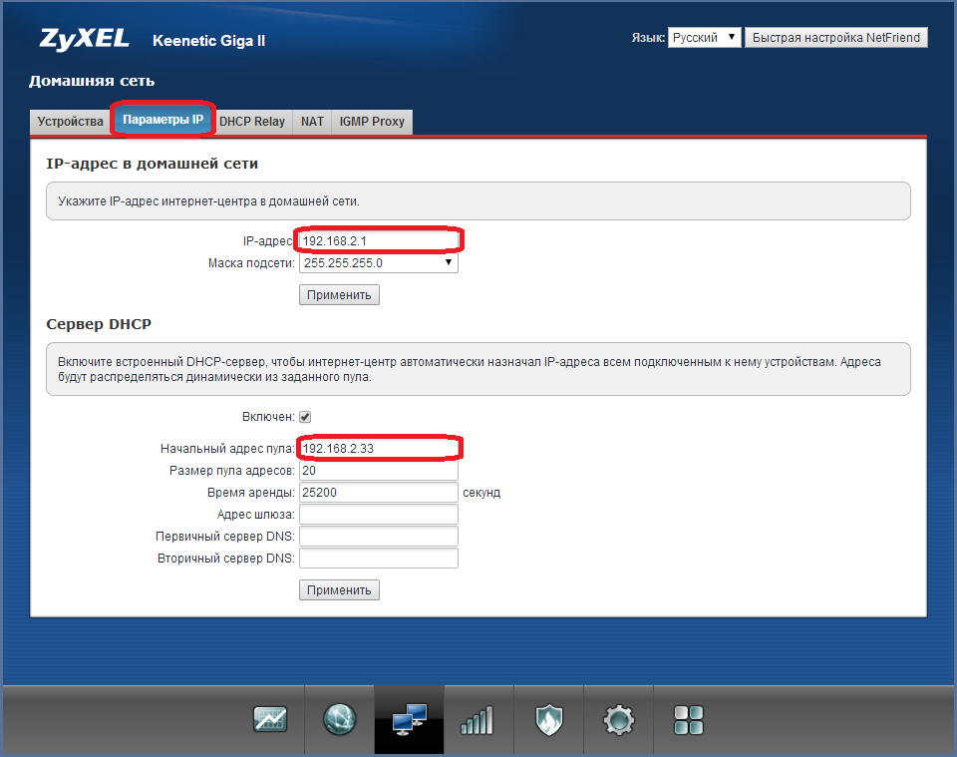Click Применить under DHCP server settings
The width and height of the screenshot is (957, 757).
[x=339, y=590]
